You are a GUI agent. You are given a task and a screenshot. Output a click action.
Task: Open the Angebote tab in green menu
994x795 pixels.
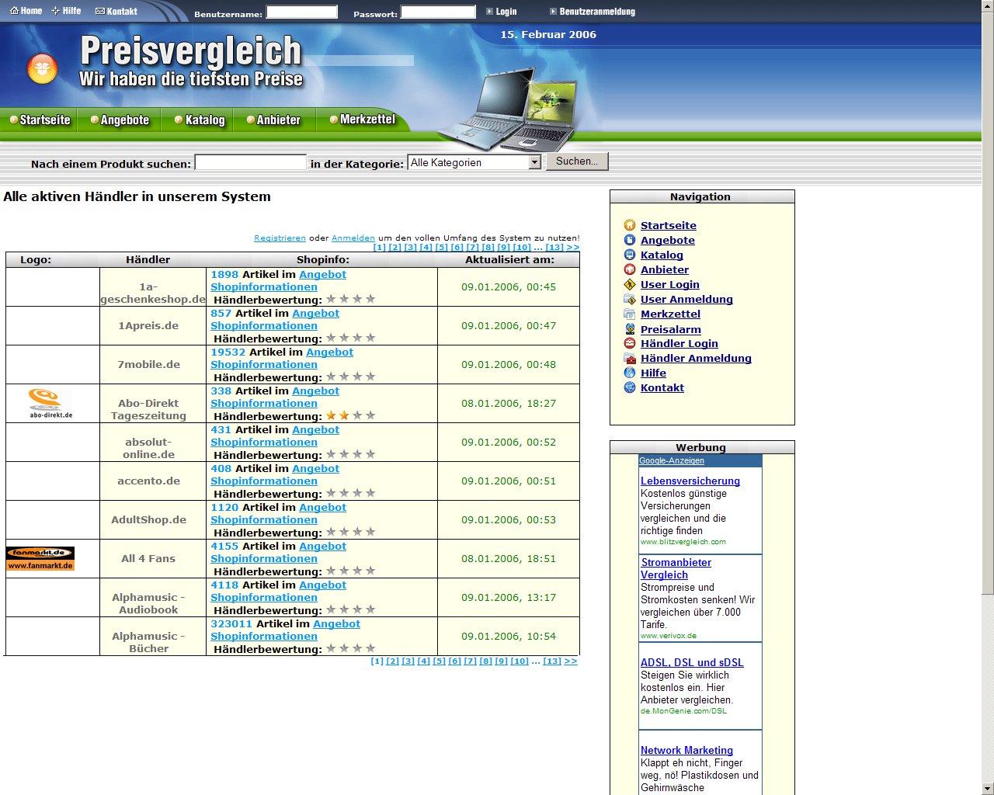[x=120, y=120]
